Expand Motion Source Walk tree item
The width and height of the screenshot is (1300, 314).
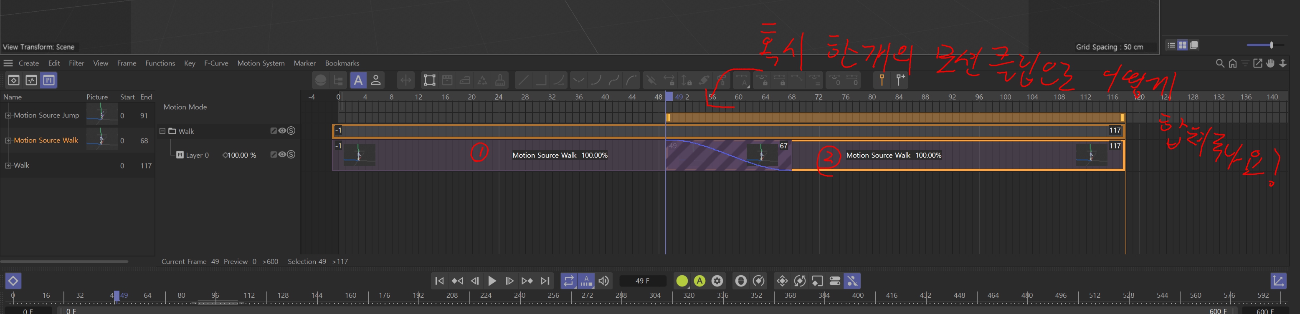coord(8,141)
